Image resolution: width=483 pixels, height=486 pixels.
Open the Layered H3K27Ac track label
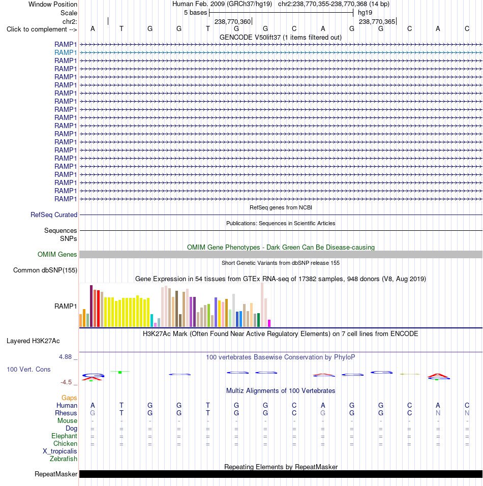tap(33, 341)
